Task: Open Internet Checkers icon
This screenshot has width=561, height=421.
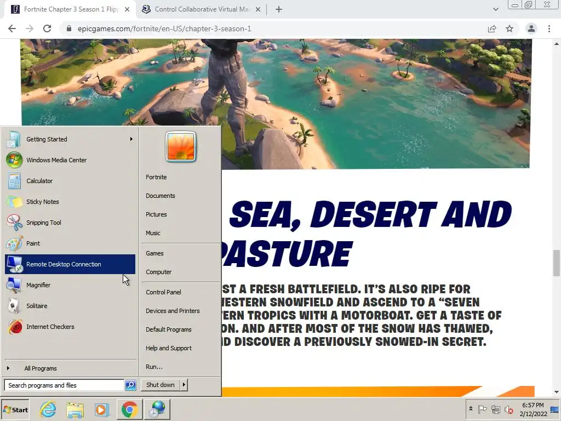Action: pyautogui.click(x=15, y=327)
